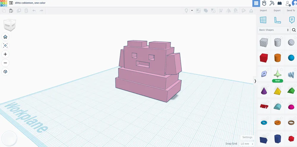This screenshot has height=147, width=297.
Task: Open the Tinkercad logo home link
Action: (4, 3)
